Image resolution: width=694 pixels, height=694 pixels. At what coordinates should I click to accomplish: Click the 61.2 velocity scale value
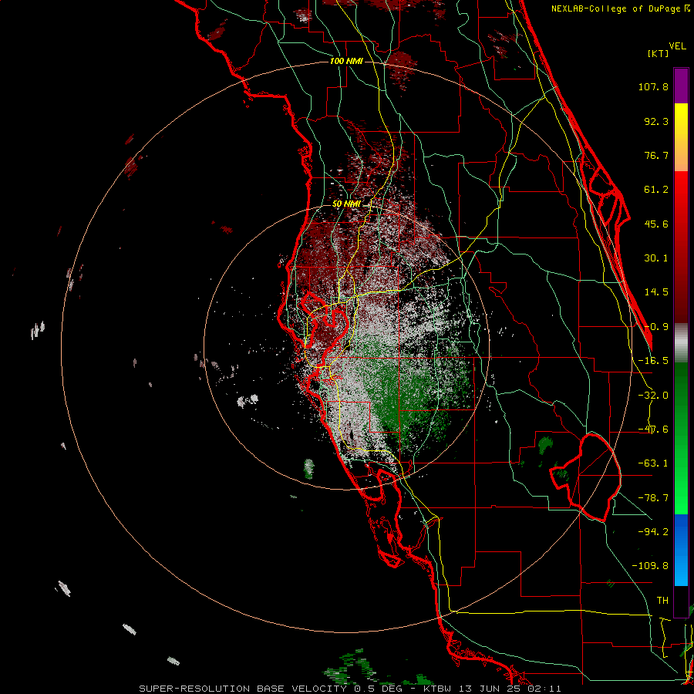656,190
